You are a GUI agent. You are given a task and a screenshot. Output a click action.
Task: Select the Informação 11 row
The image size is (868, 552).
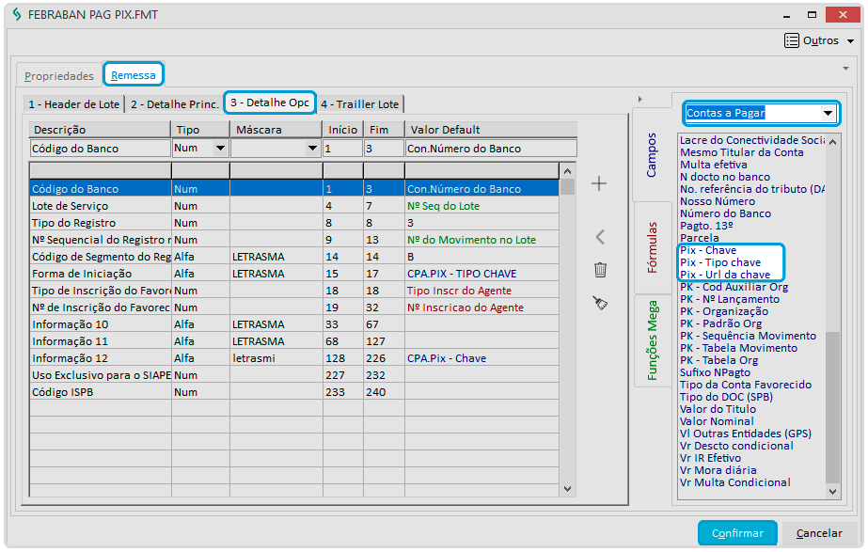click(x=294, y=341)
